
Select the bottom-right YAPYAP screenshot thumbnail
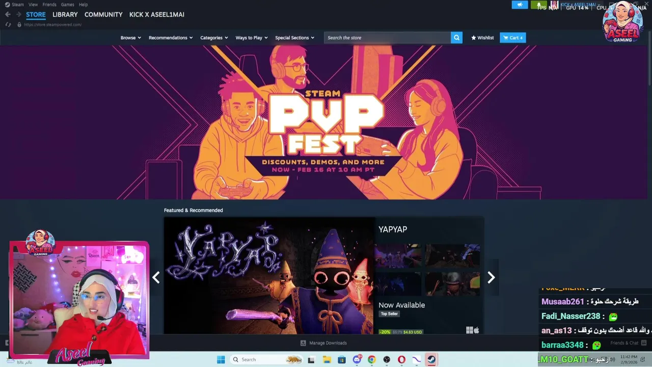[452, 283]
